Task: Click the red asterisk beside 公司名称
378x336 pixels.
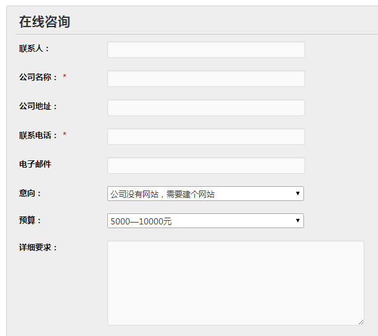Action: click(x=65, y=78)
